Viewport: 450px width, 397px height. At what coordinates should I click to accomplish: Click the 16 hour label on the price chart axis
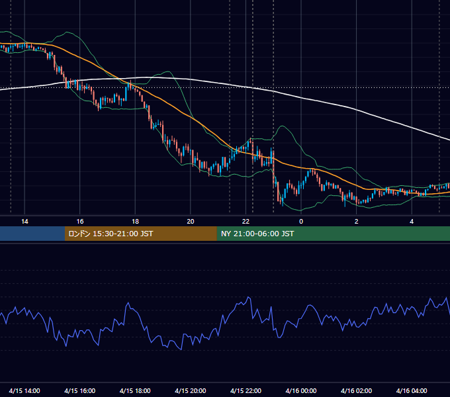tap(80, 222)
